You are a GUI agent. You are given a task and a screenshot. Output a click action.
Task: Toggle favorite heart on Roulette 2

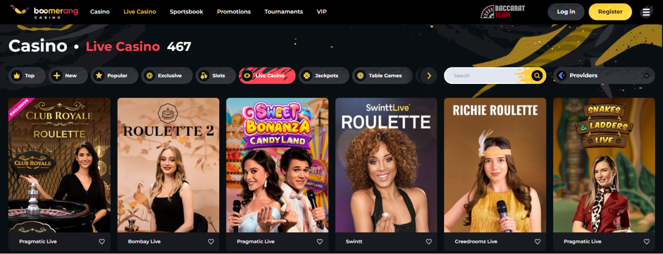click(211, 242)
